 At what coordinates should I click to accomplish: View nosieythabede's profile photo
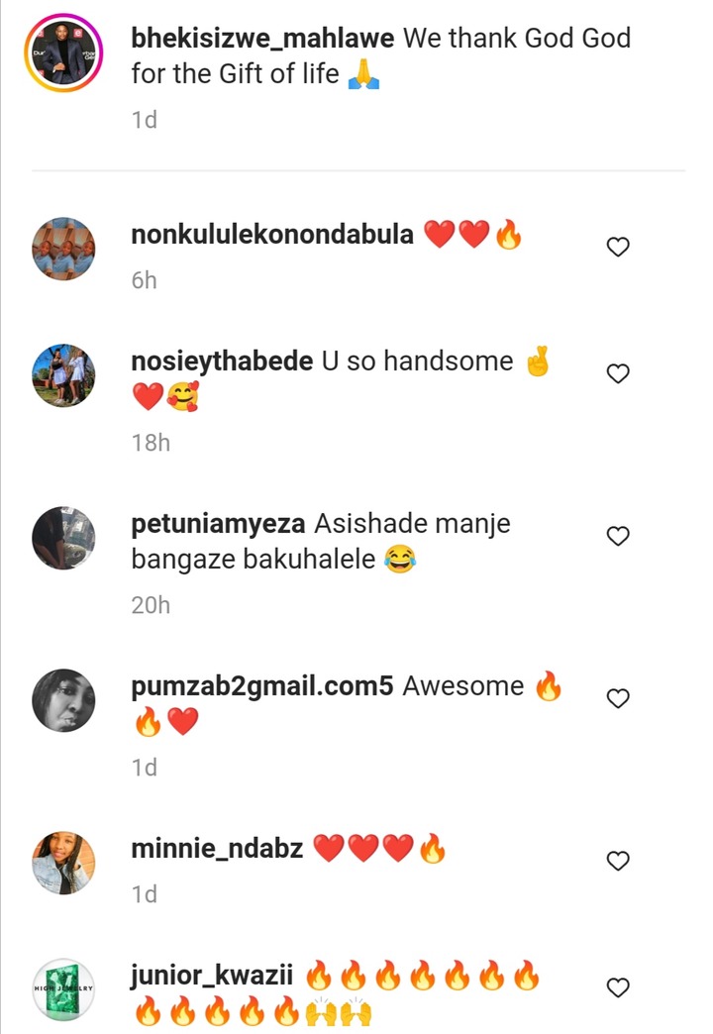[63, 375]
